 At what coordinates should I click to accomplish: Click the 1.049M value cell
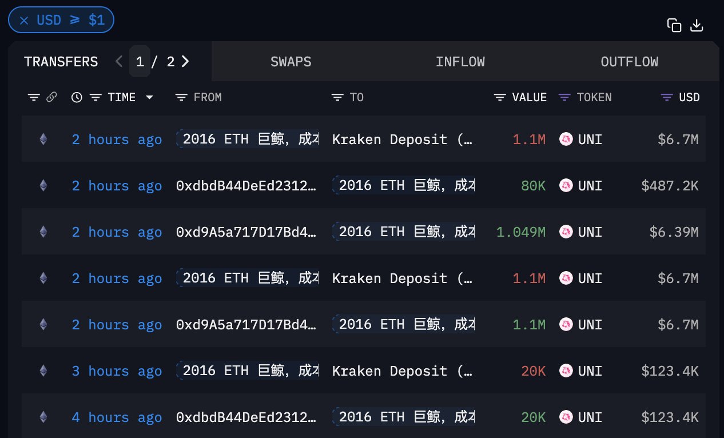click(521, 232)
